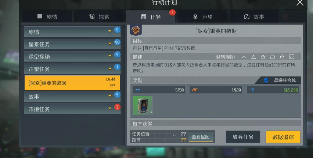Select the [探索]重要的数据 mission entry
The image size is (313, 158).
[72, 83]
